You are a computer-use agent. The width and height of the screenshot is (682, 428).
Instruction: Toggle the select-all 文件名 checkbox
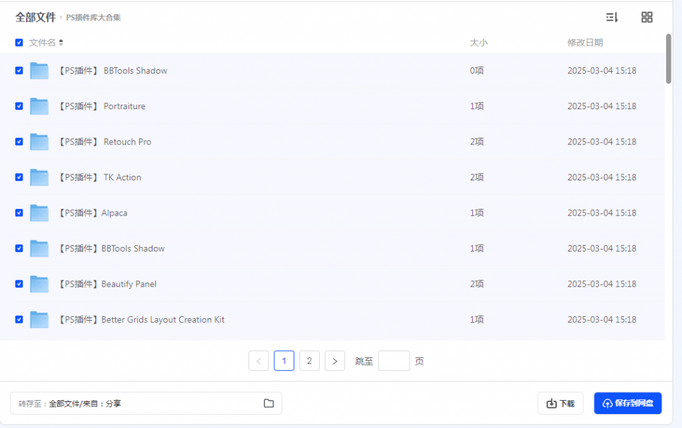pos(19,43)
